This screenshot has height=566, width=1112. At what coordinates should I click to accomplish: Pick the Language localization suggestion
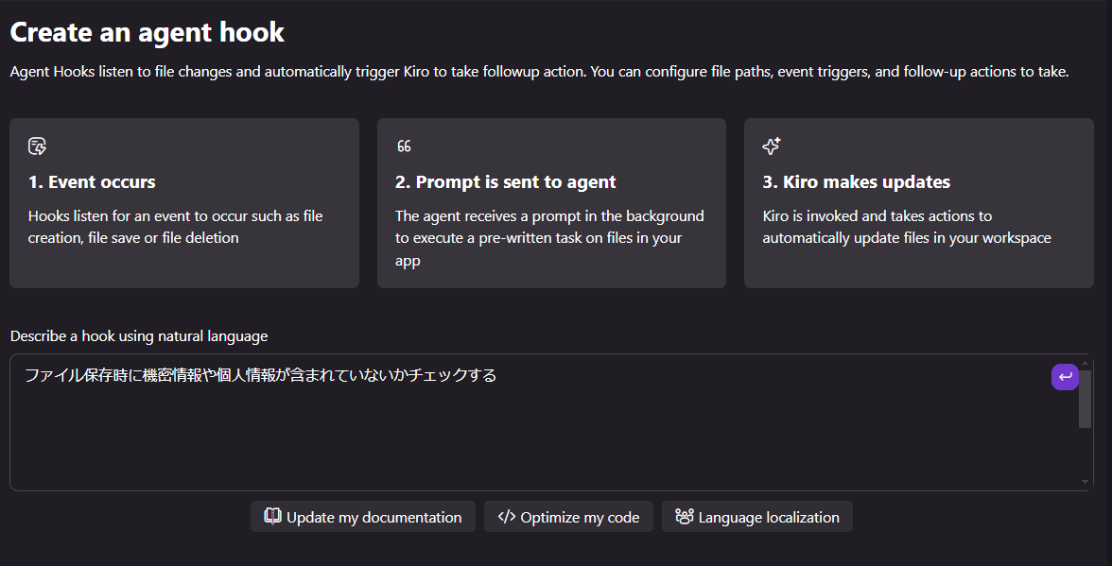756,517
